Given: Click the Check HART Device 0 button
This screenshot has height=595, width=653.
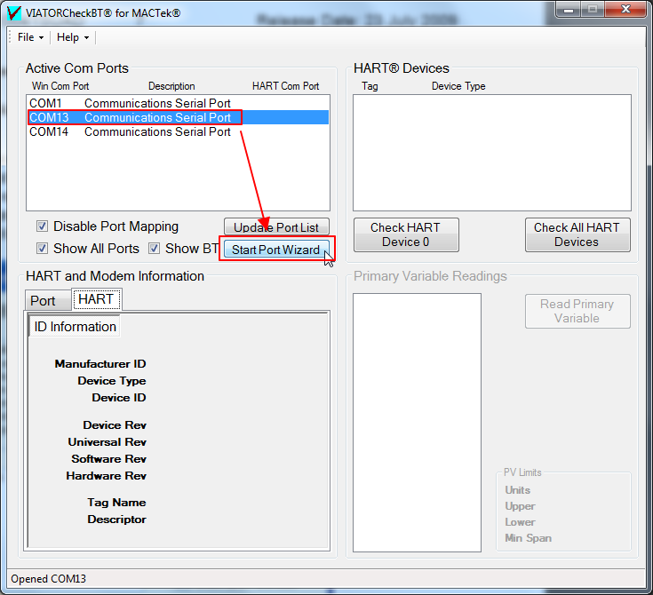Looking at the screenshot, I should (x=406, y=234).
